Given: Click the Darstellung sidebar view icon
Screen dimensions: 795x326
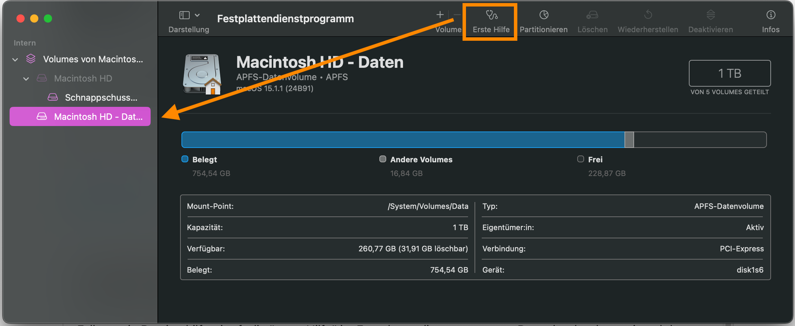Looking at the screenshot, I should 184,15.
